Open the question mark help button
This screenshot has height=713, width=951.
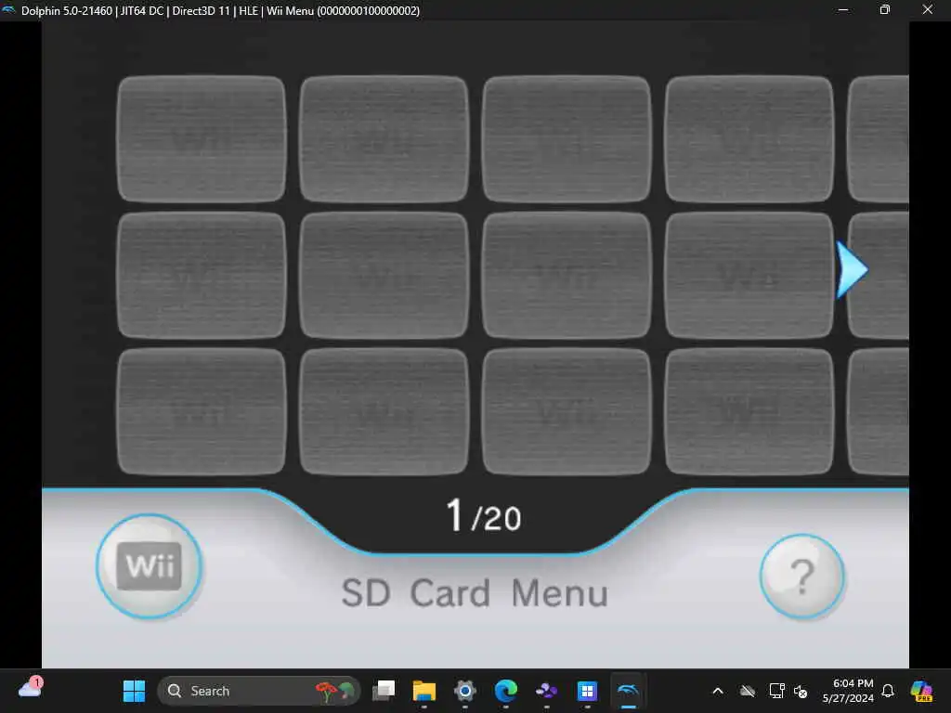coord(801,576)
